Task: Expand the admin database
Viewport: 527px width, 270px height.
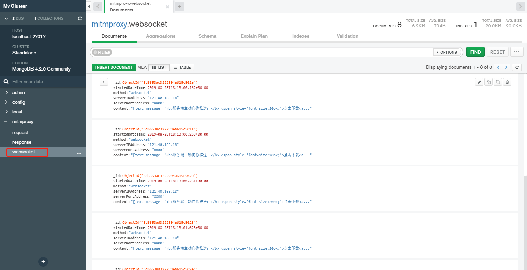Action: (x=6, y=93)
